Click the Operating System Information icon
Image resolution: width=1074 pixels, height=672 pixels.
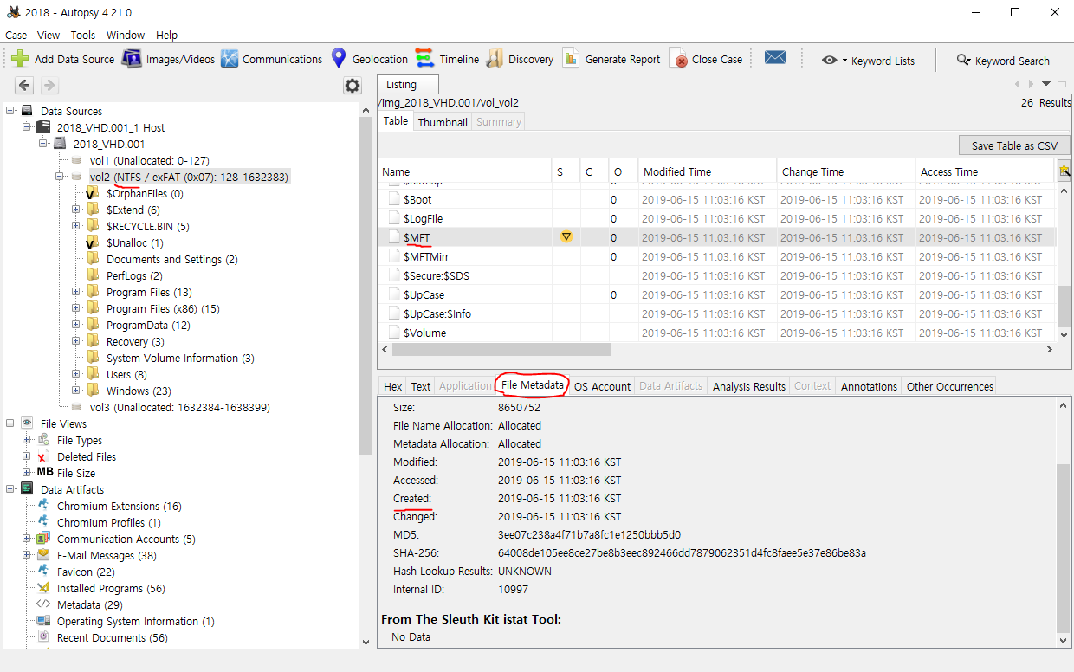pyautogui.click(x=42, y=621)
